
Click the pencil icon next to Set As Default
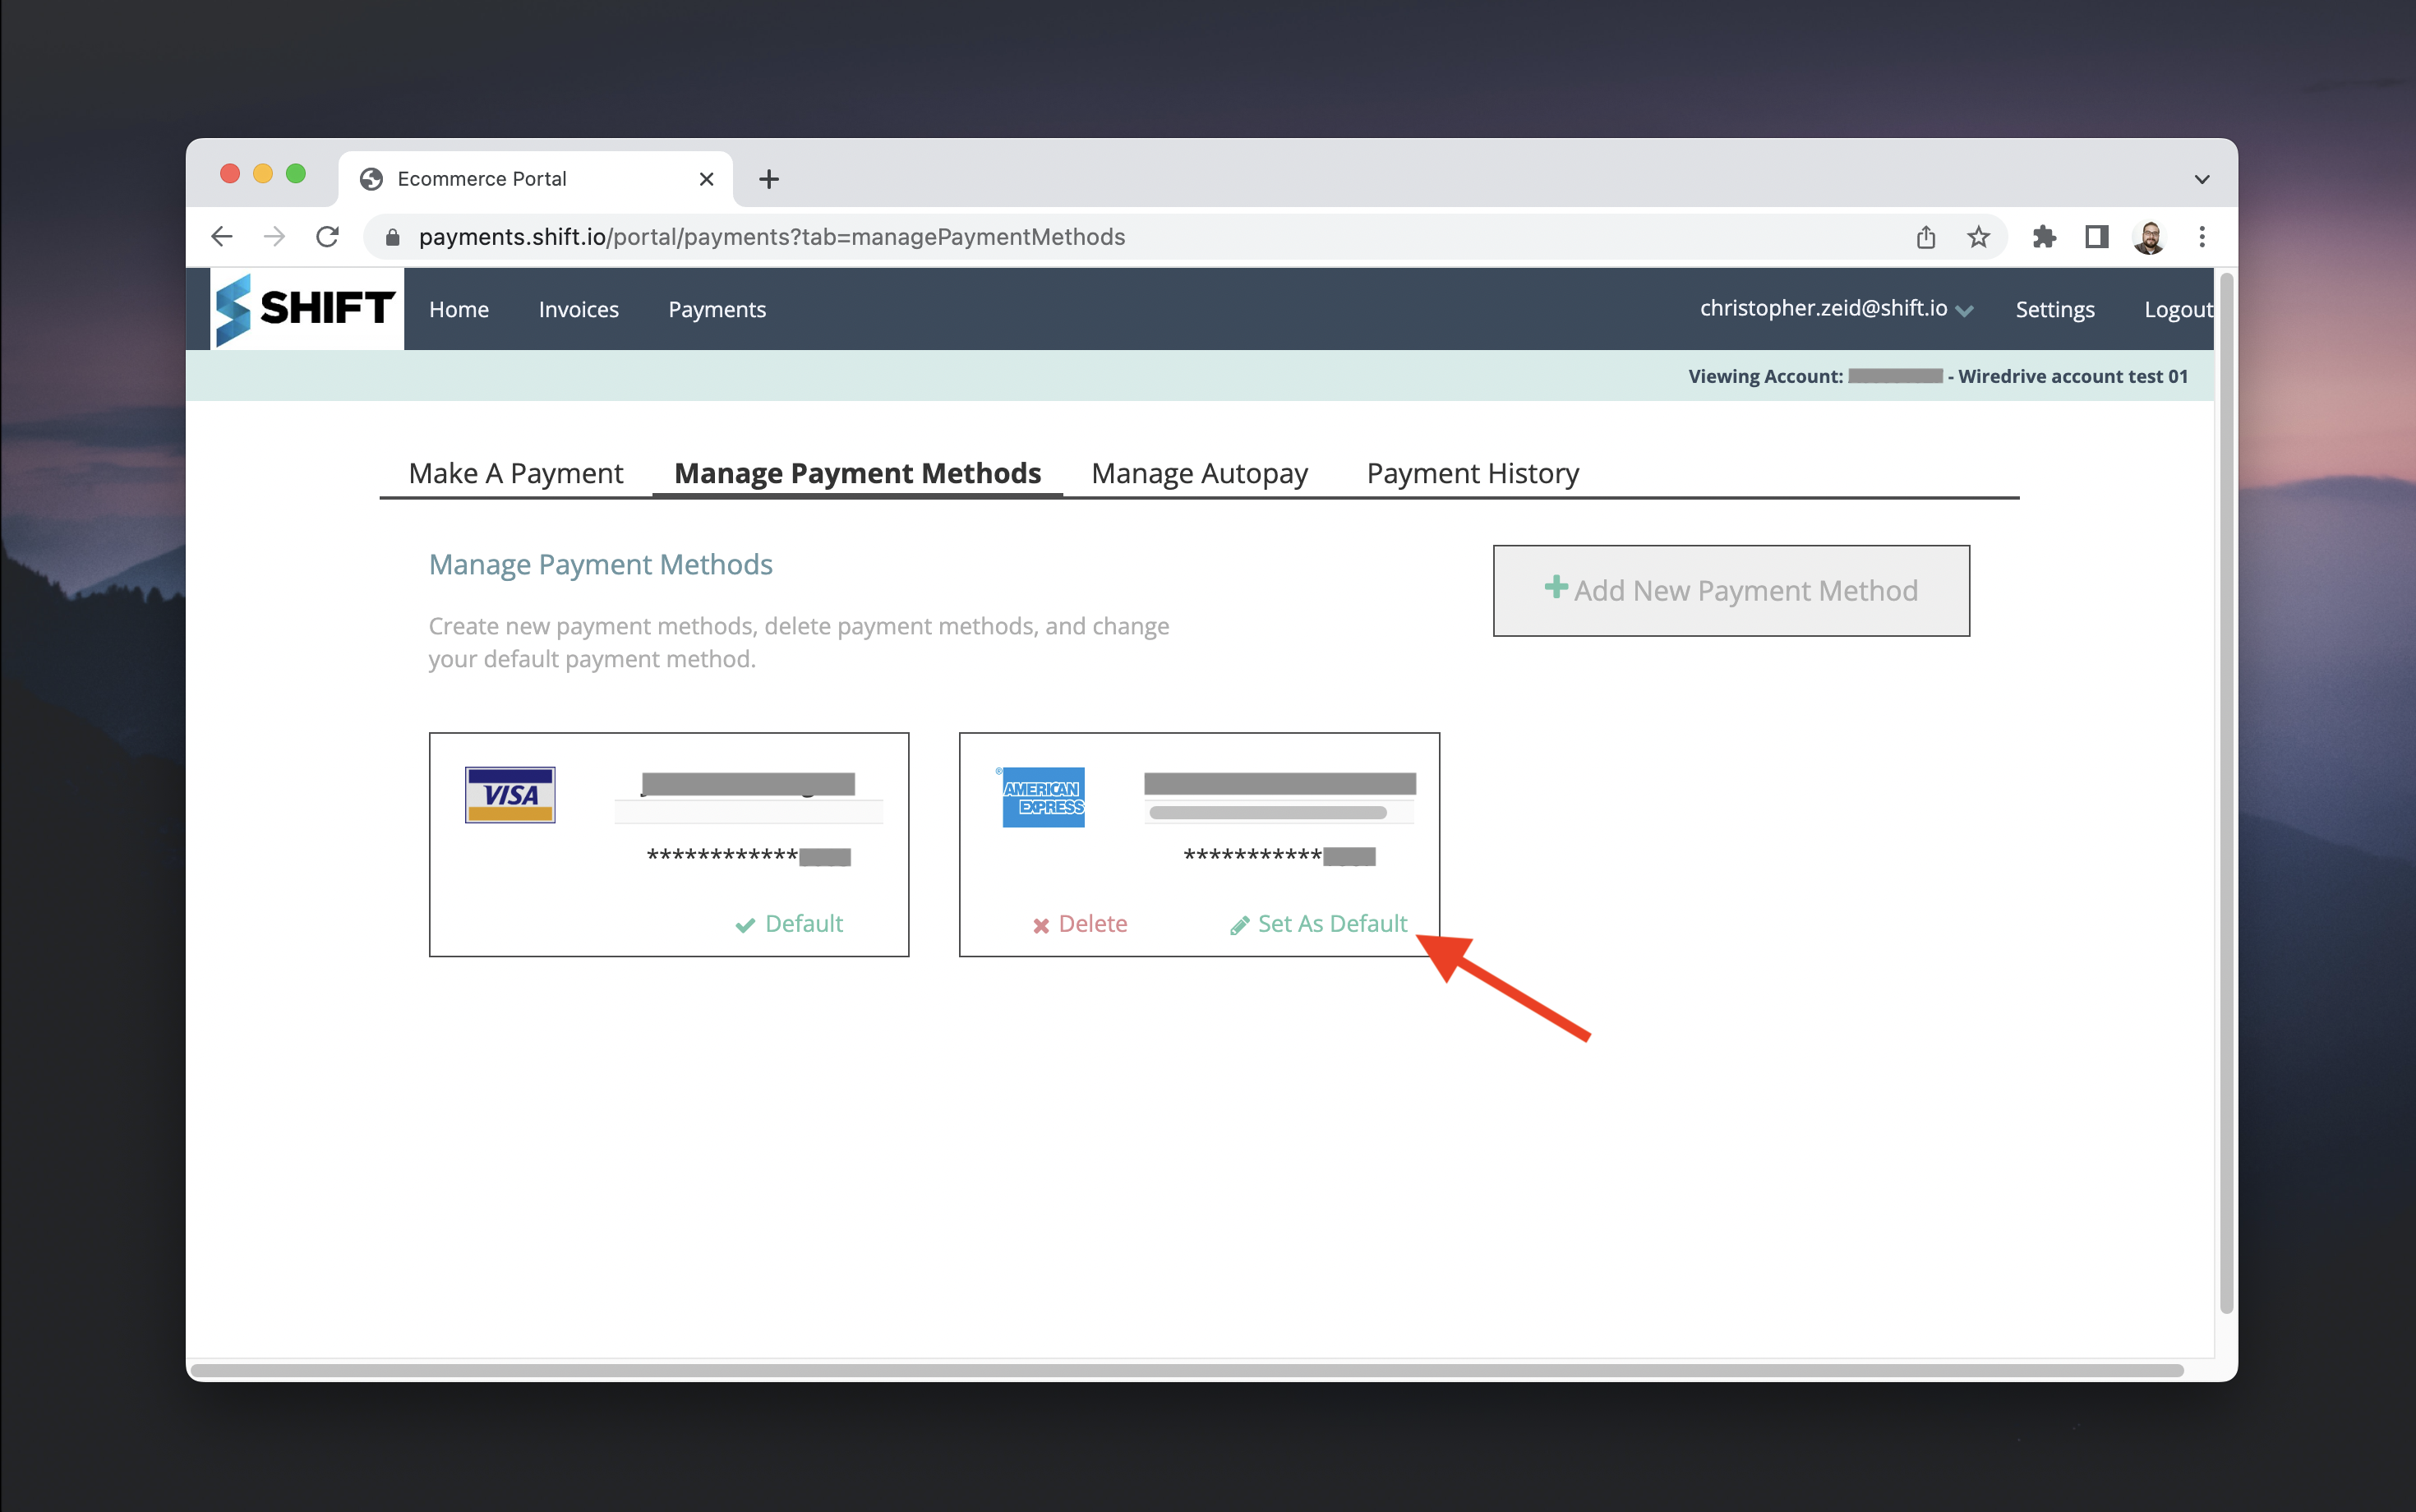tap(1239, 924)
